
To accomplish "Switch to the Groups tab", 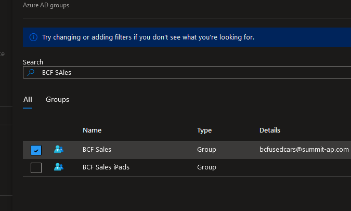I will 57,99.
